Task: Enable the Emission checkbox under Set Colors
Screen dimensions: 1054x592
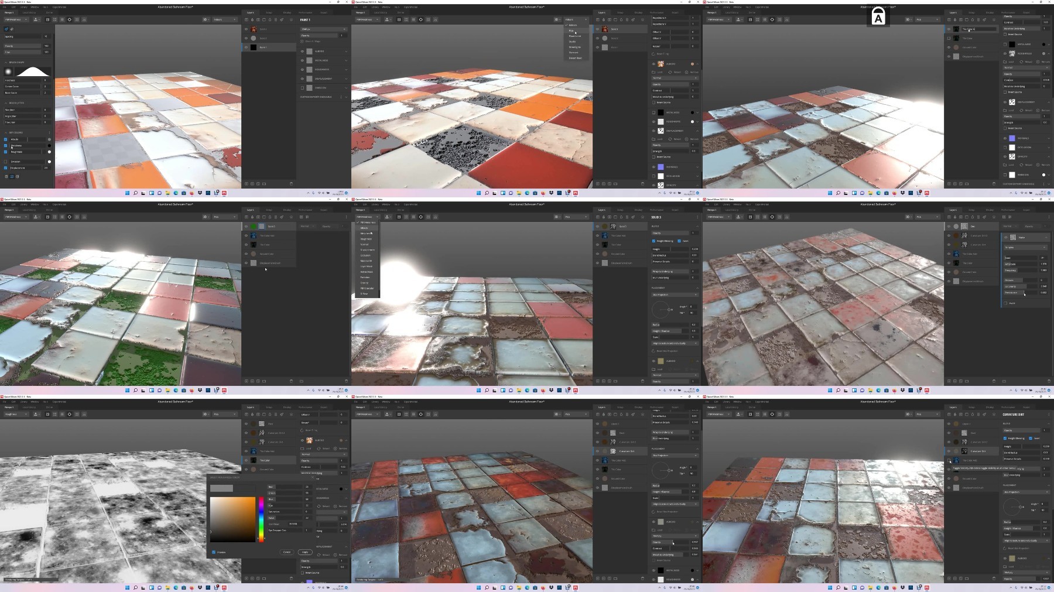Action: click(5, 162)
